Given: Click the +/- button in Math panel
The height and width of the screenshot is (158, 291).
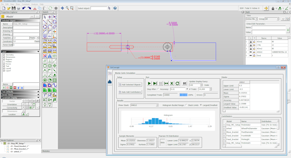Looking at the screenshot, I should (x=283, y=19).
